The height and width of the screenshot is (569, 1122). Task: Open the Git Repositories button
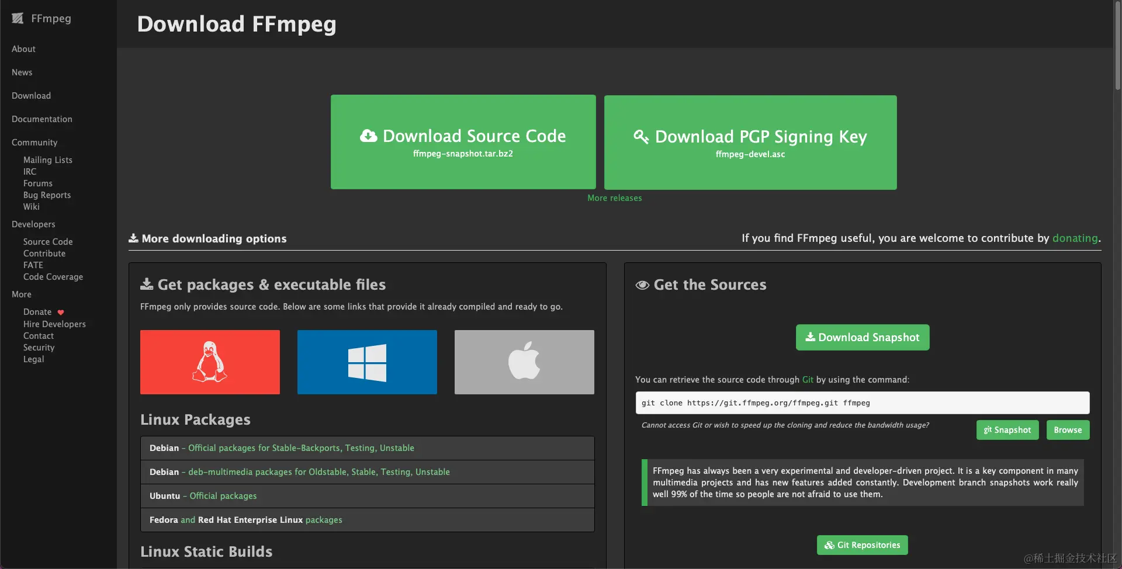tap(863, 545)
